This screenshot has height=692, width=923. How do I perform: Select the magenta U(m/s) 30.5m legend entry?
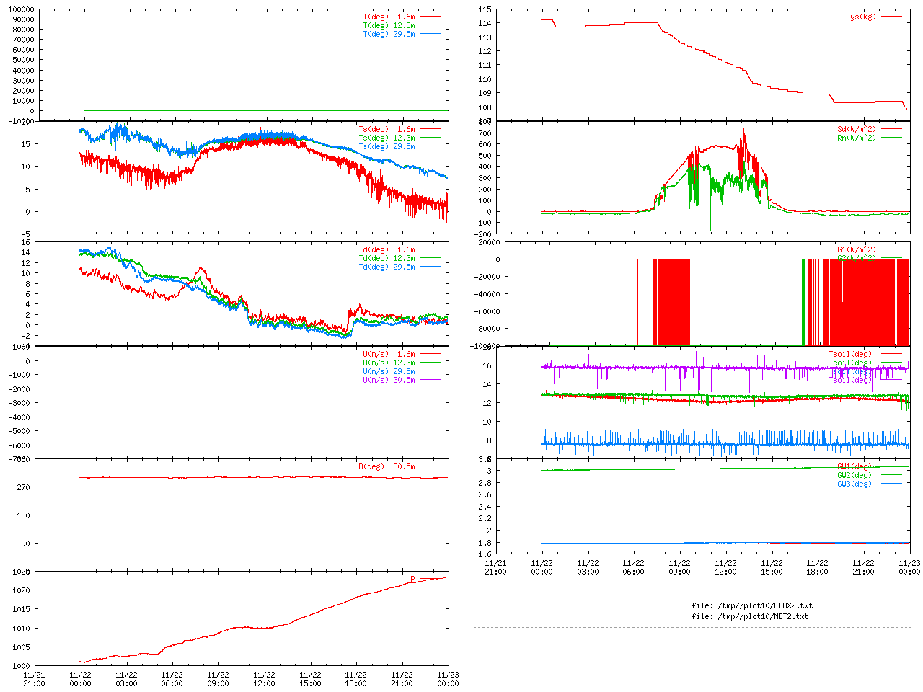point(389,380)
